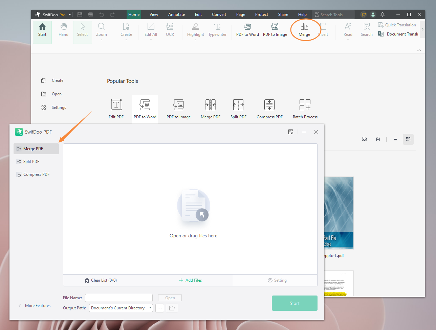Open the shopping cart icon
Viewport: 436px width, 330px height.
[364, 15]
